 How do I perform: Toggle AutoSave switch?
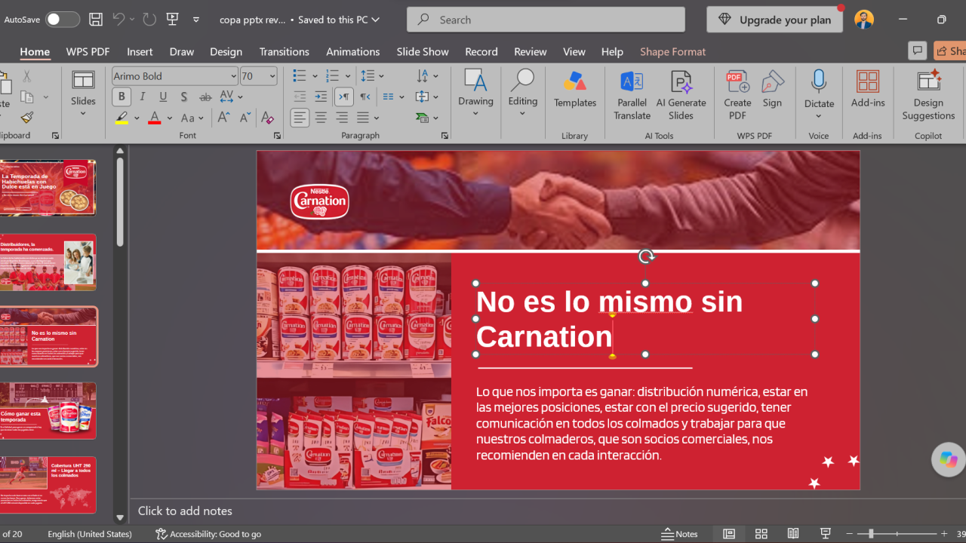click(x=63, y=20)
